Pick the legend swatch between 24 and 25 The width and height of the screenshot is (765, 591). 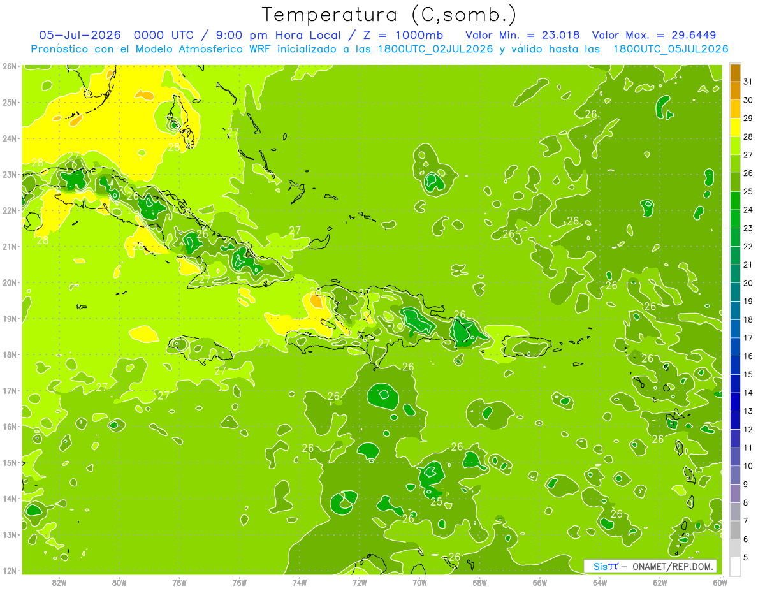735,201
